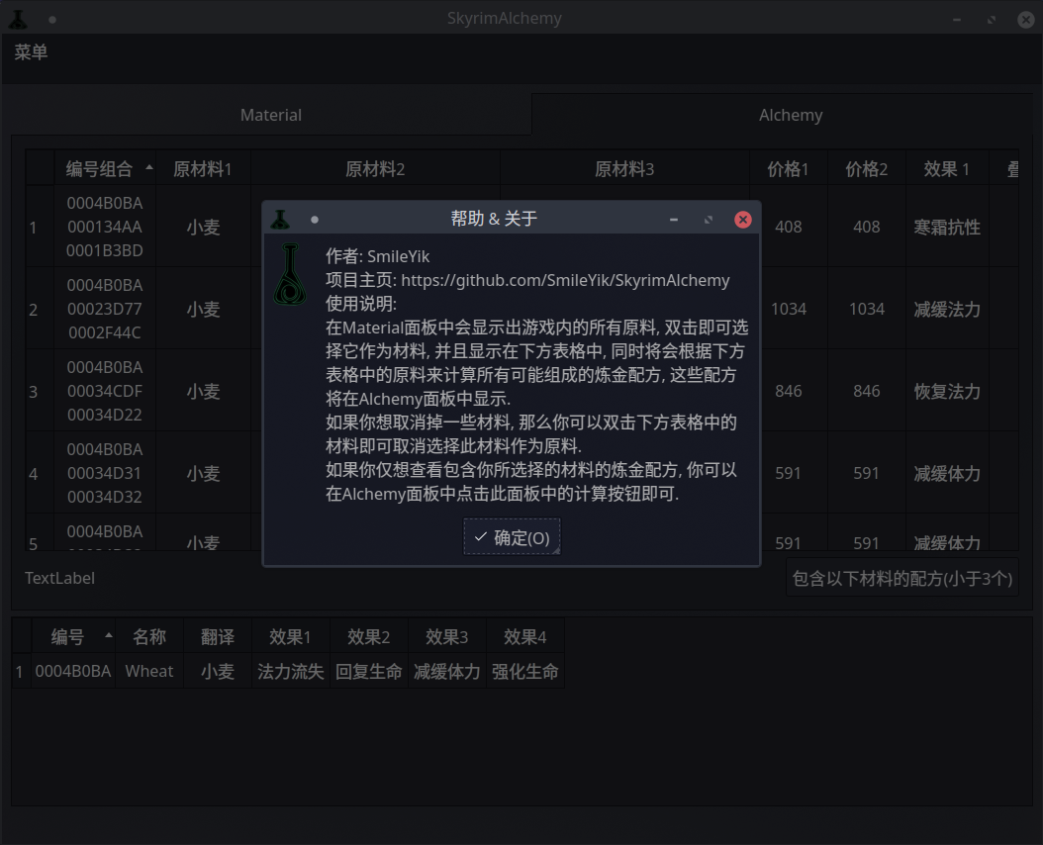
Task: Click the flask app icon in main title bar
Action: [x=18, y=20]
